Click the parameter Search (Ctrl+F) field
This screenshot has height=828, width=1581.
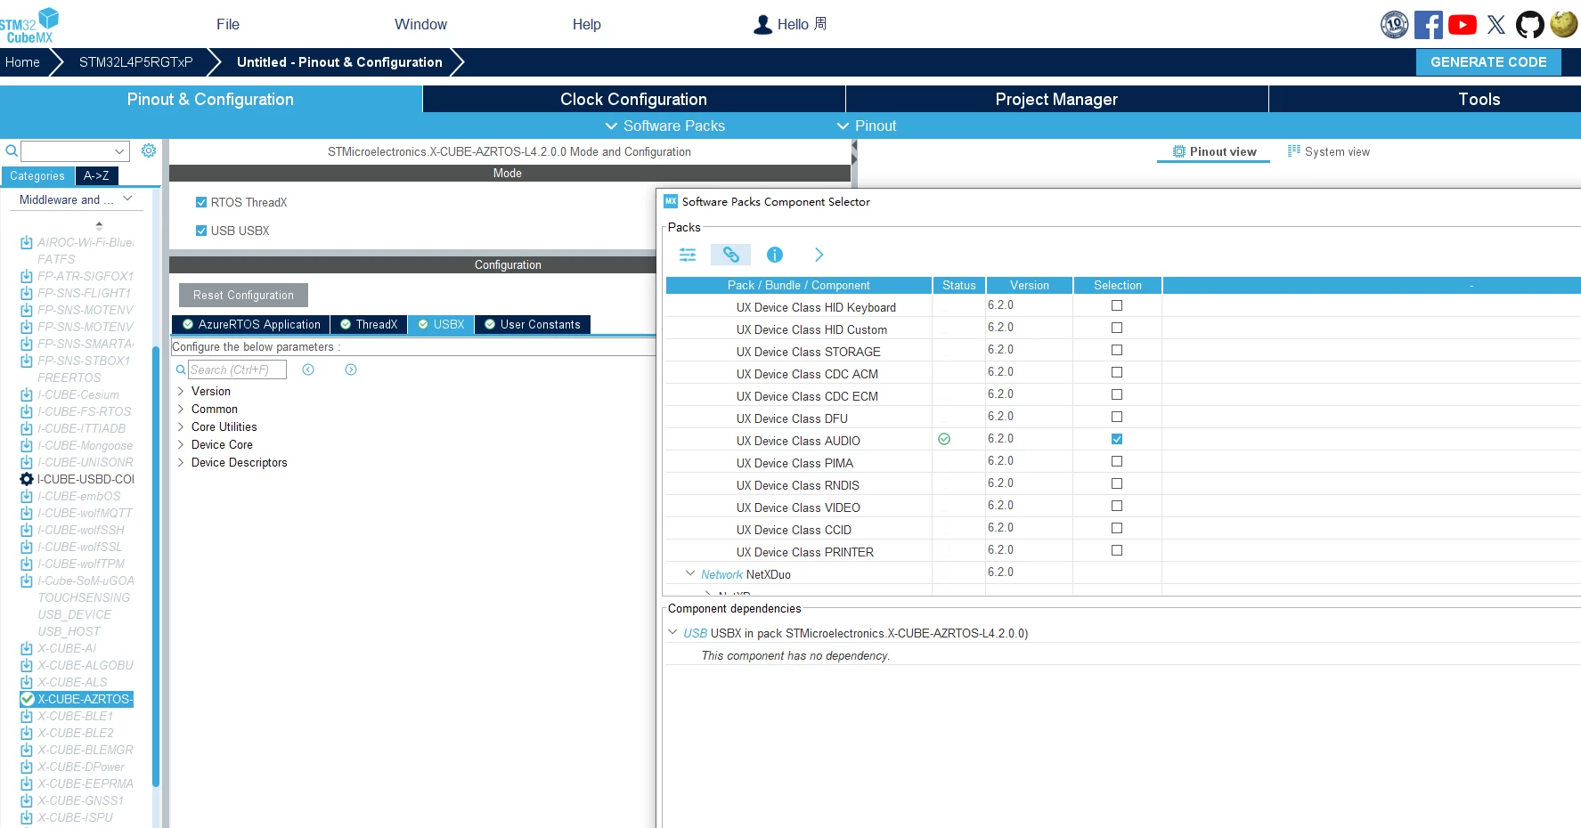tap(237, 369)
